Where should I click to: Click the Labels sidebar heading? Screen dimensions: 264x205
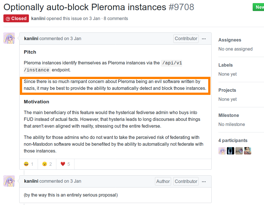[x=225, y=65]
